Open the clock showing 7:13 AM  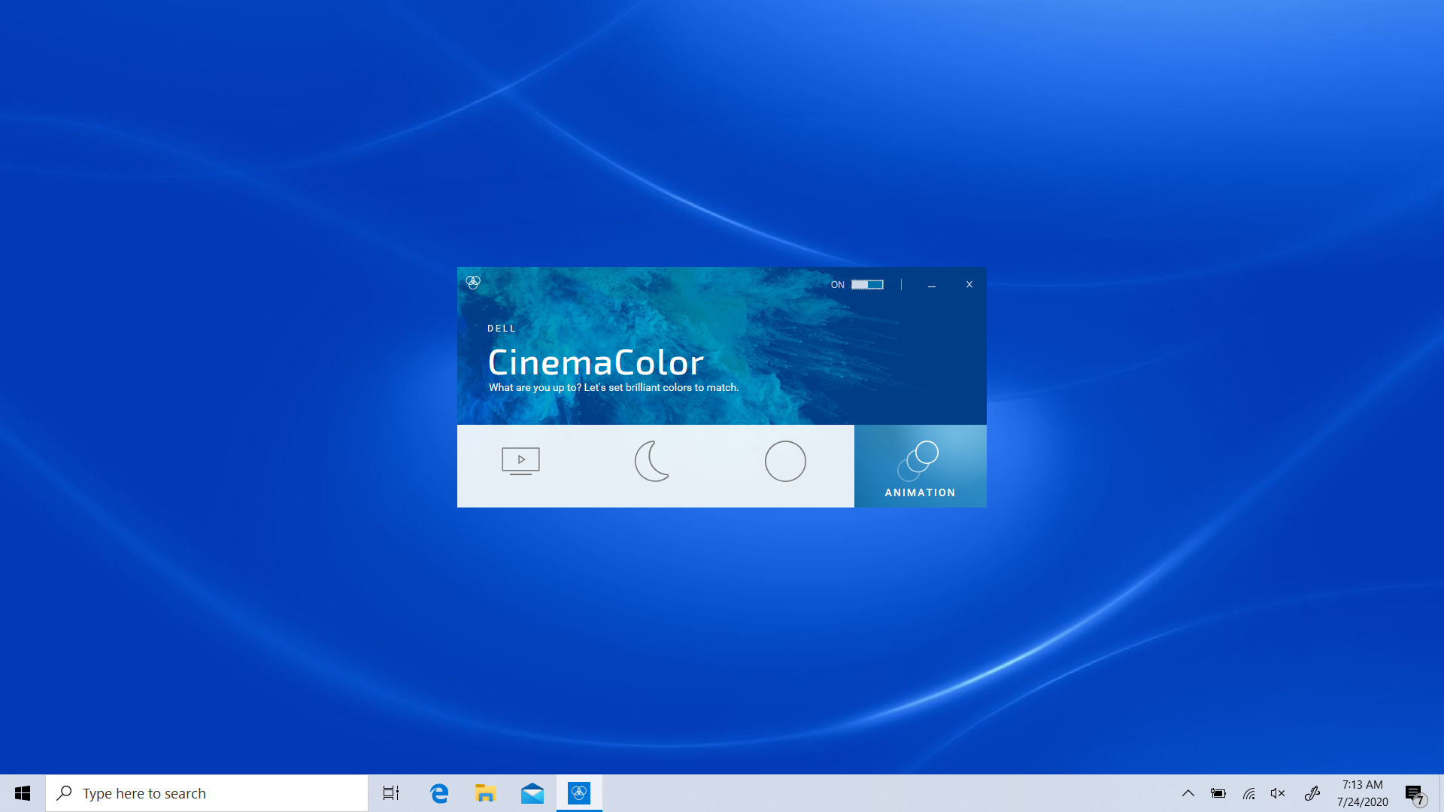click(1362, 793)
